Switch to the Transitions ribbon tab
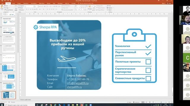Viewport: 190px width, 106px height. [x=26, y=3]
